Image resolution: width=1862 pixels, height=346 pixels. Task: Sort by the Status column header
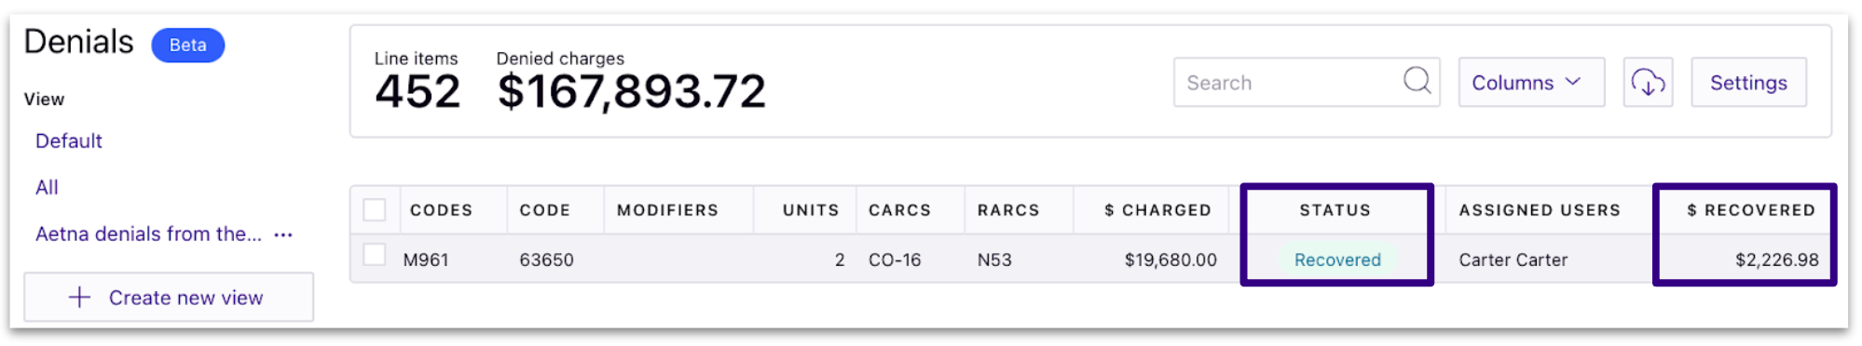click(1335, 210)
